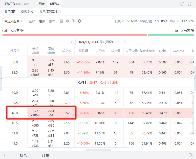Toggle T-shaped quote layout icon
196x159 pixels.
pyautogui.click(x=68, y=21)
